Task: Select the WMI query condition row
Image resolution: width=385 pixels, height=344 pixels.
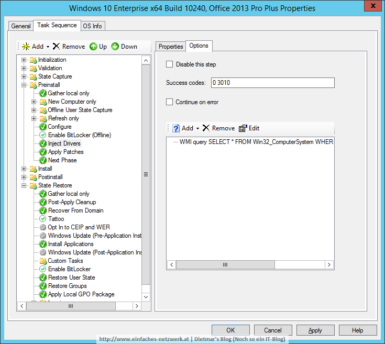Action: point(256,142)
